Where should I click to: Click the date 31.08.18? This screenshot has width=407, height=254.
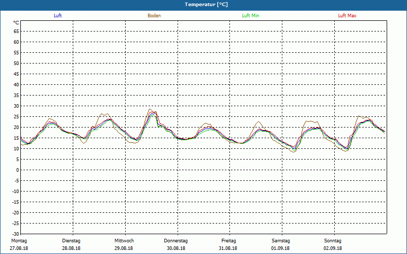[x=228, y=248]
